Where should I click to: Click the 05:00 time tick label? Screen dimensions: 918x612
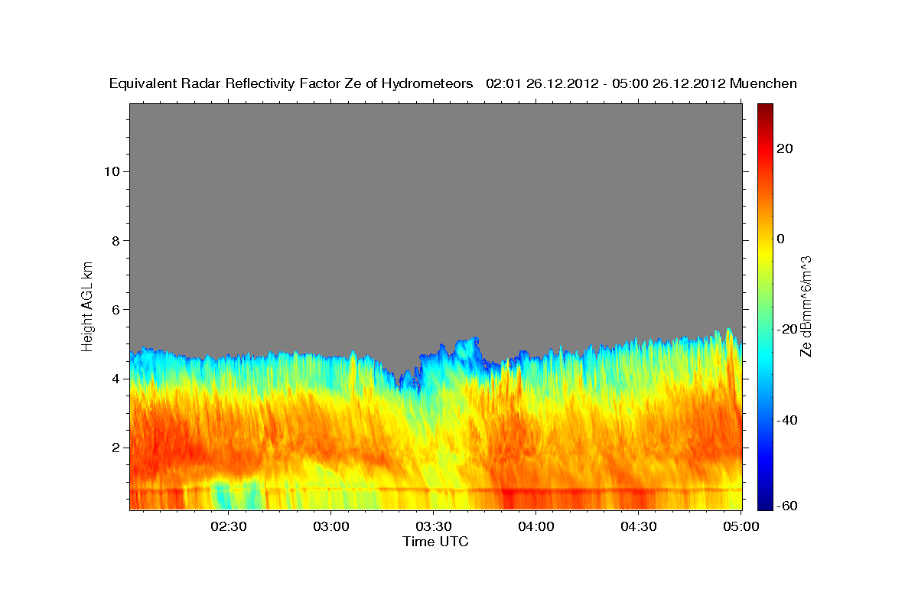coord(741,526)
